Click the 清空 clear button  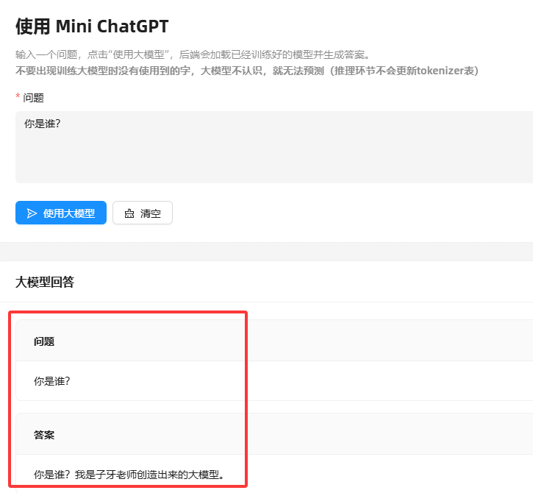click(143, 213)
